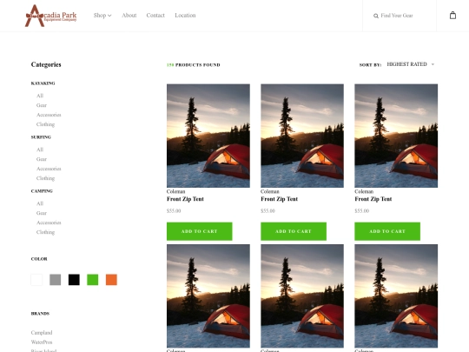Add first Front Zip Tent to cart

coord(200,231)
